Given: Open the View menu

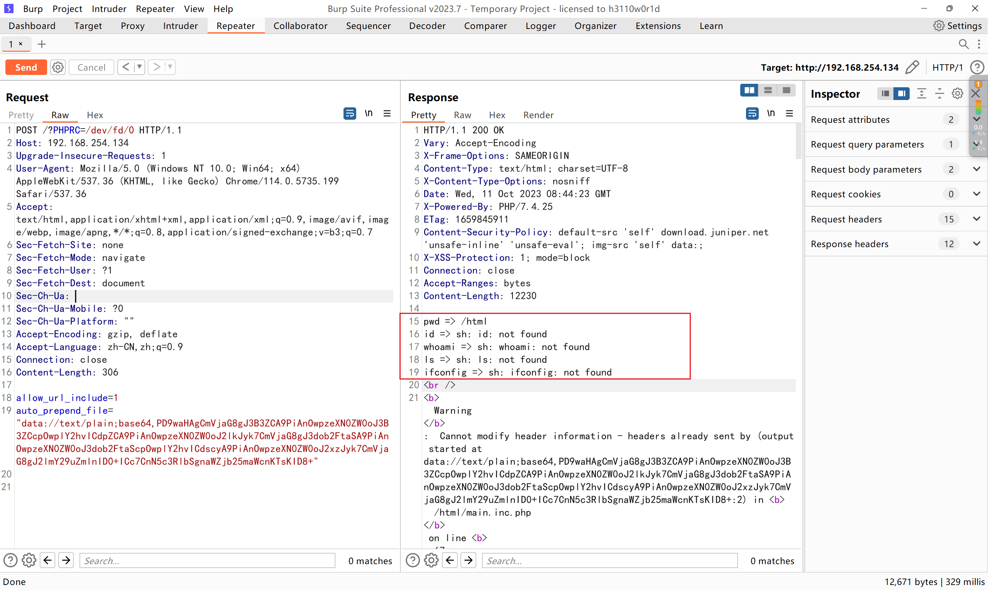Looking at the screenshot, I should [194, 9].
